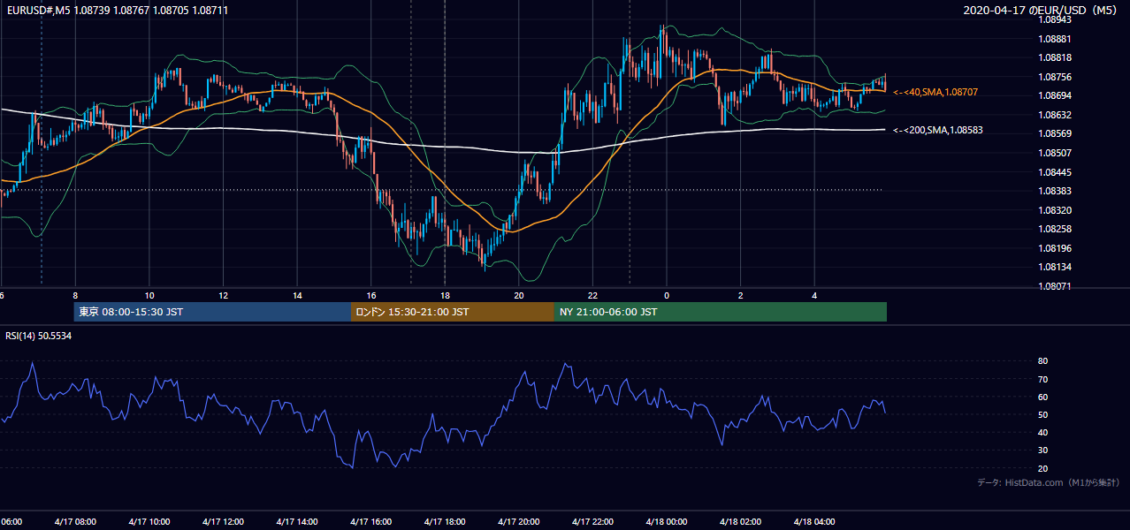This screenshot has width=1130, height=530.
Task: Click the RSI scale value 40
Action: point(1043,432)
